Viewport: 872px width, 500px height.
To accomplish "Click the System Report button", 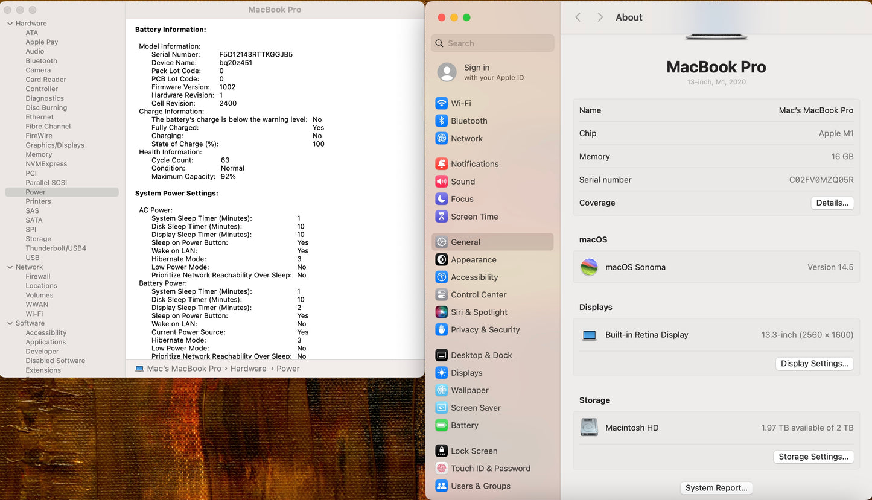I will click(x=716, y=488).
